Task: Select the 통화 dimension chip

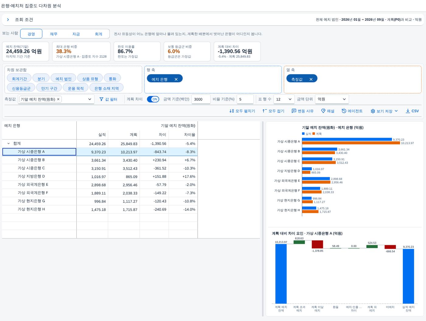Action: [x=113, y=79]
